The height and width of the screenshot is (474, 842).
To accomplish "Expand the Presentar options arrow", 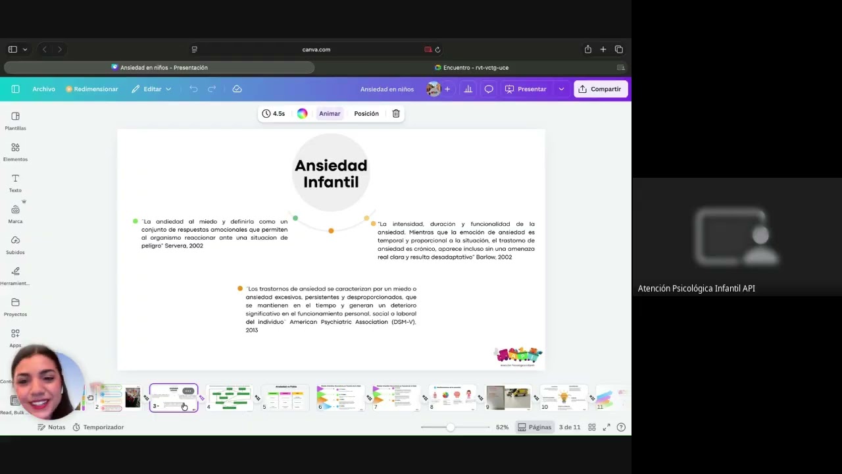I will point(561,89).
